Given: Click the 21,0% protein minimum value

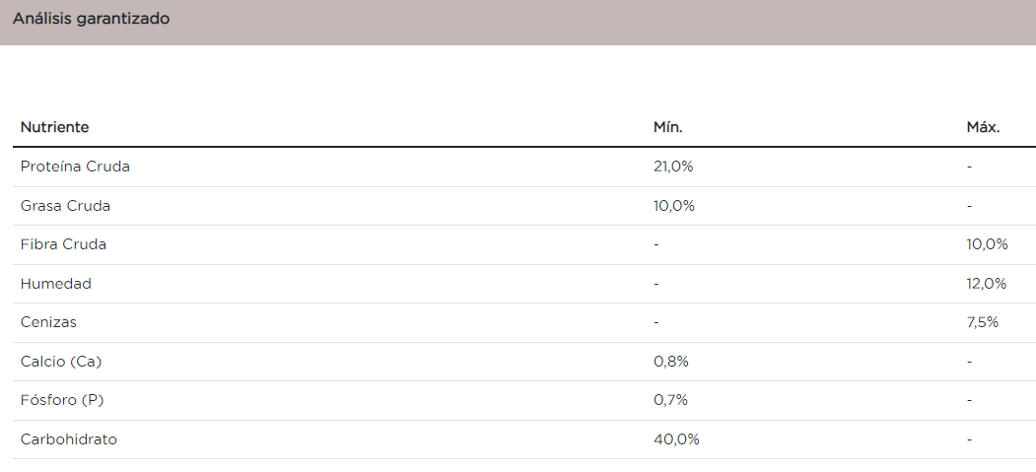Looking at the screenshot, I should click(x=673, y=167).
